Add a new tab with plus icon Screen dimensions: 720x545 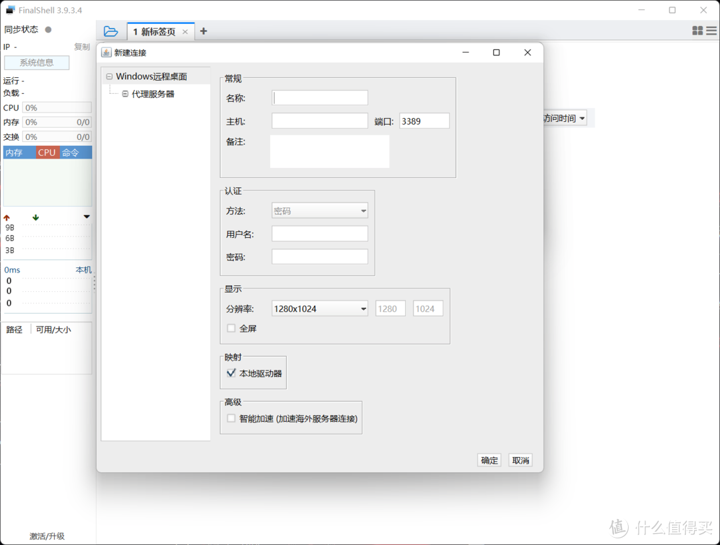pyautogui.click(x=203, y=31)
